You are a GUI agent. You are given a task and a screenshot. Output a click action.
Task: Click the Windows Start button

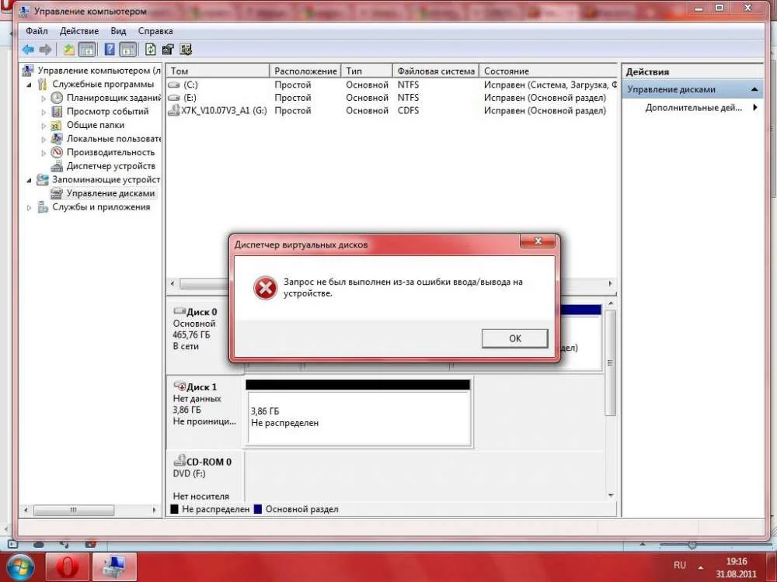pos(19,566)
